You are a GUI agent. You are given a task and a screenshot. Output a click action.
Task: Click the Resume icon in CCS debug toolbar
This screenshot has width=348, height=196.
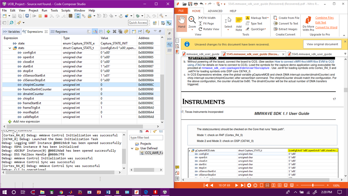[x=34, y=16]
